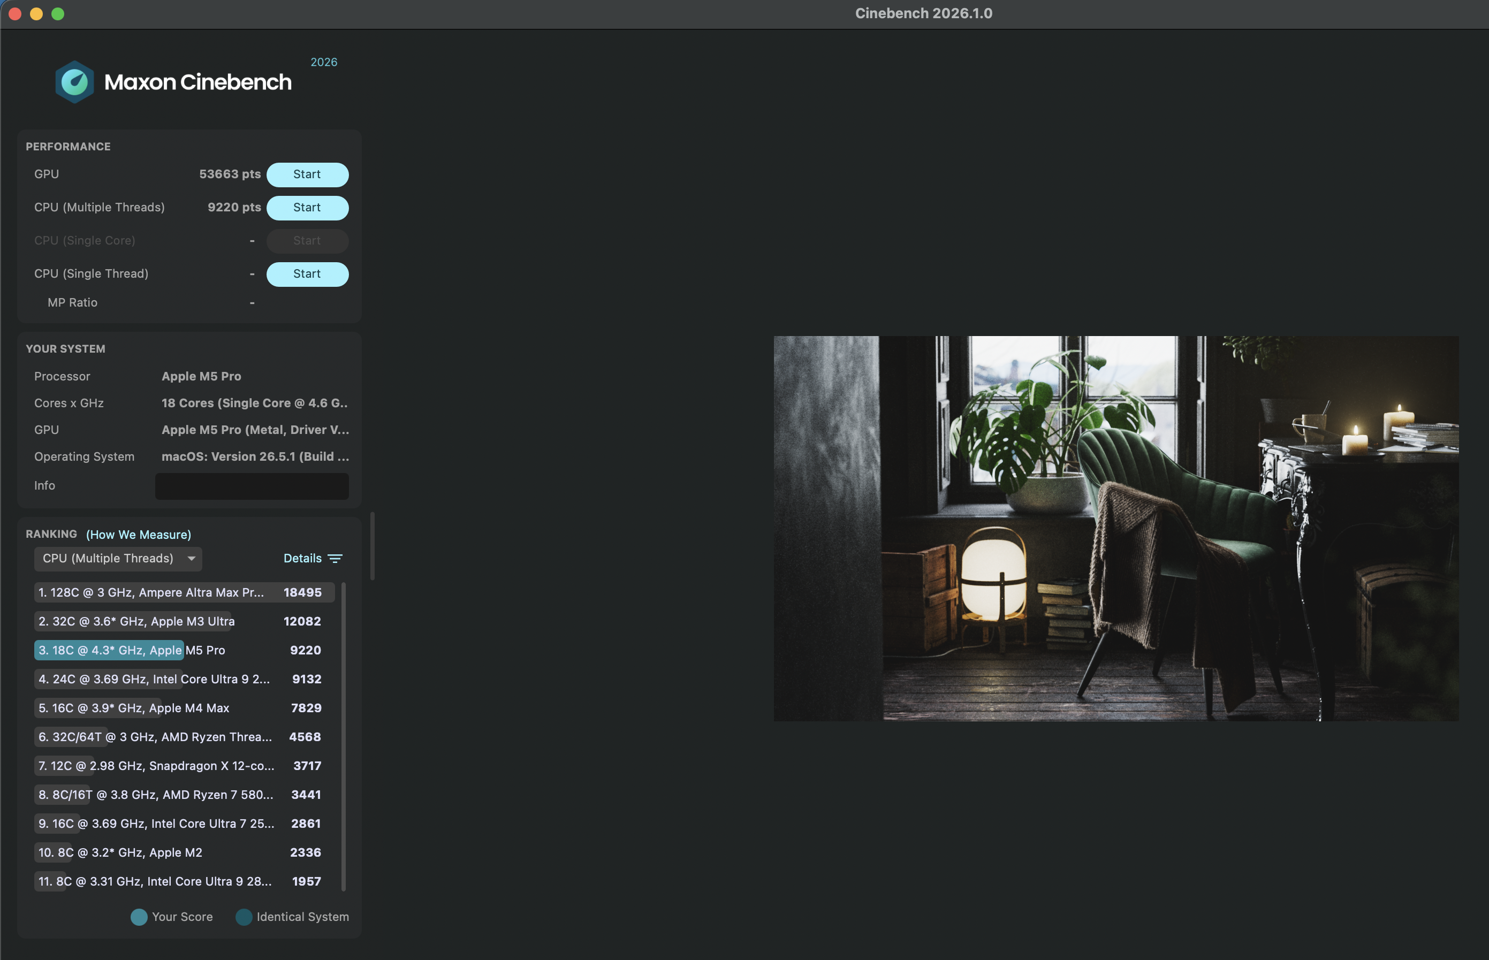Image resolution: width=1489 pixels, height=960 pixels.
Task: Select the Apple M4 Max ranking row
Action: tap(185, 708)
